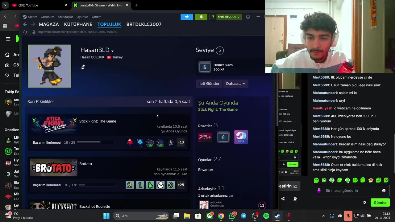This screenshot has height=222, width=395.
Task: Click the lock icon beside Steam URL
Action: pyautogui.click(x=34, y=32)
